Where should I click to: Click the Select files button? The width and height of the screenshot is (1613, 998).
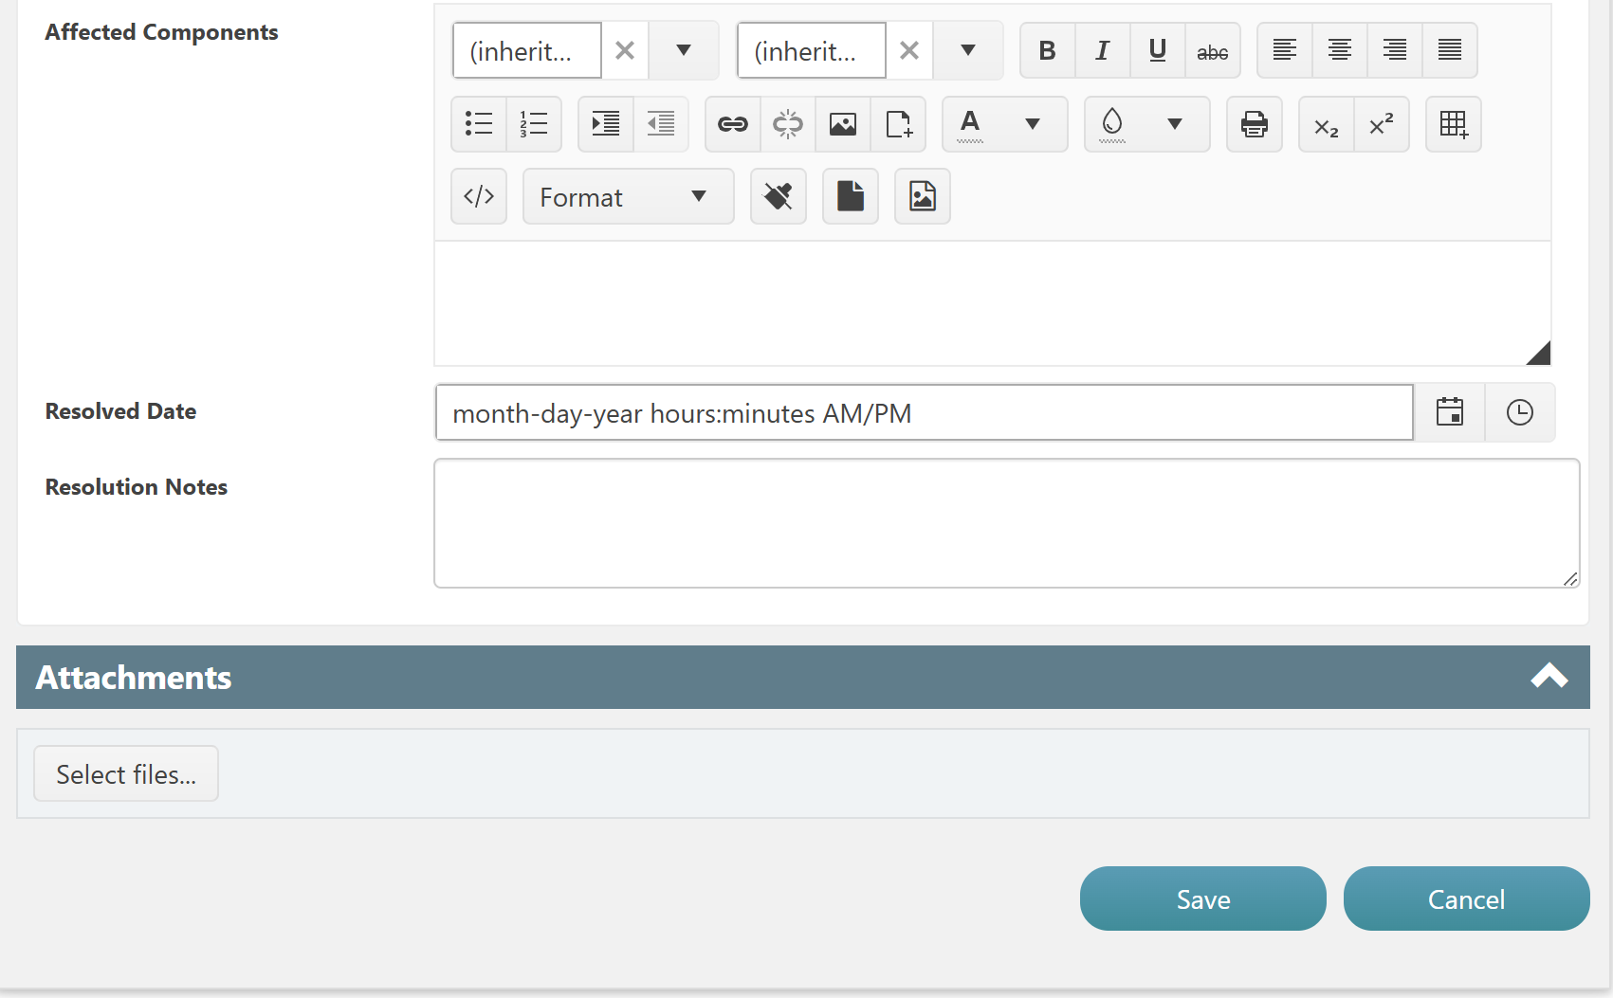[125, 773]
